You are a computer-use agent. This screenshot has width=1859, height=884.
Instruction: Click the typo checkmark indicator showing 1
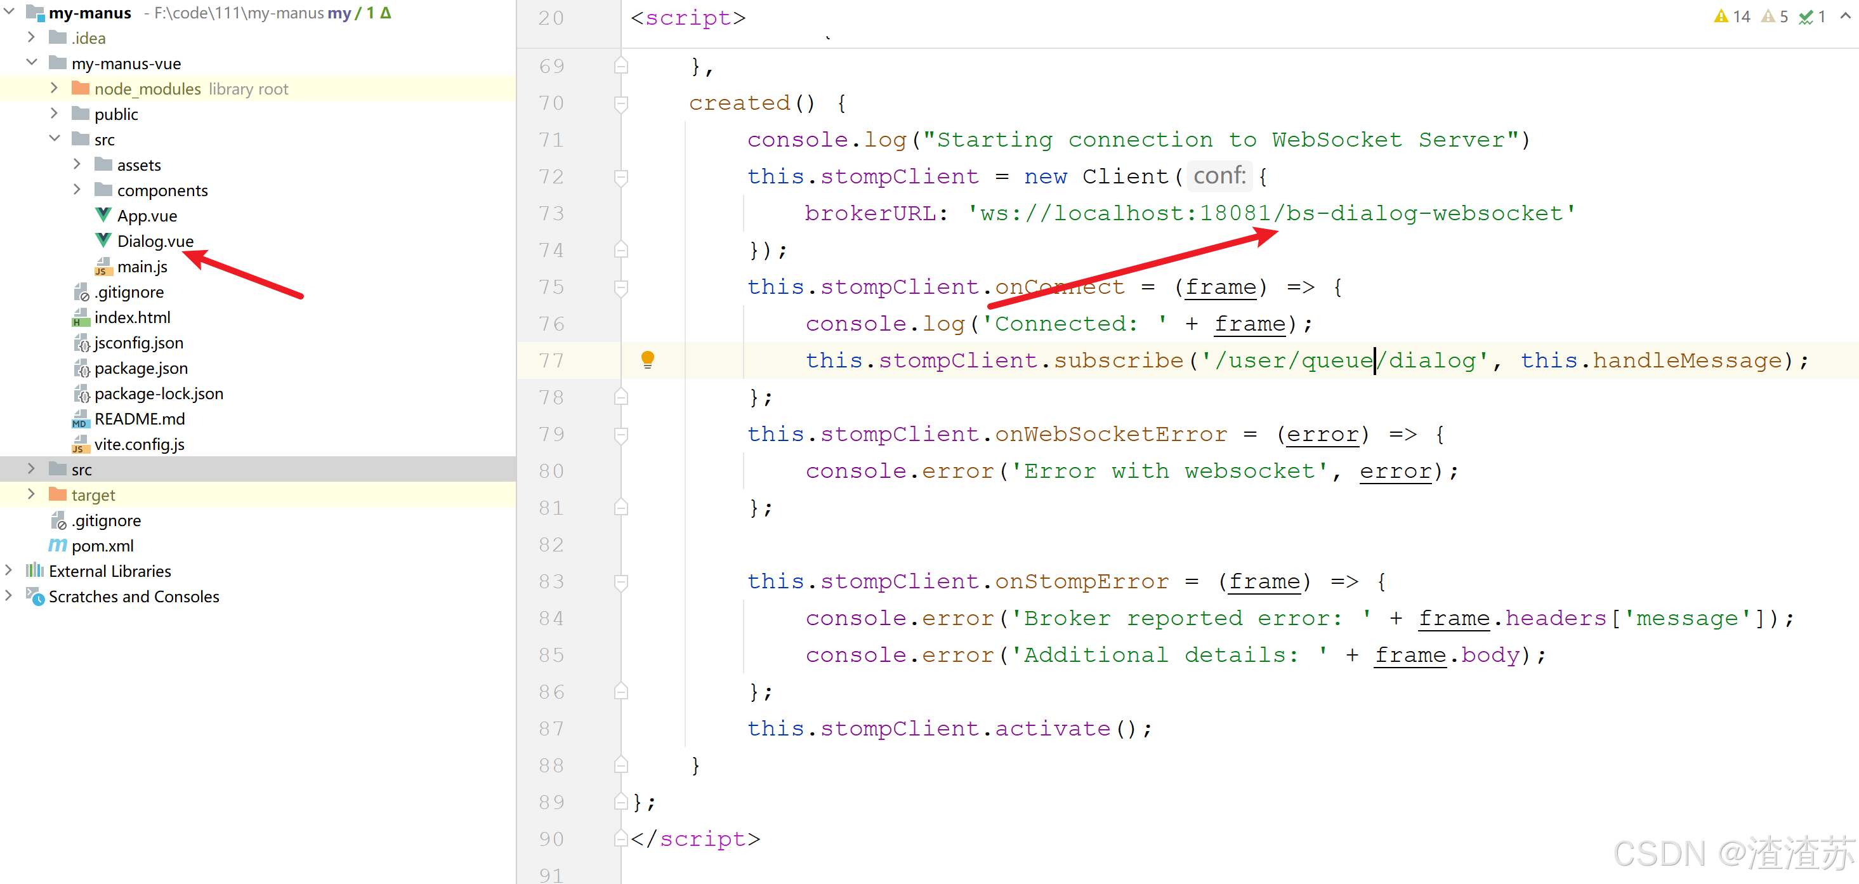[x=1812, y=16]
